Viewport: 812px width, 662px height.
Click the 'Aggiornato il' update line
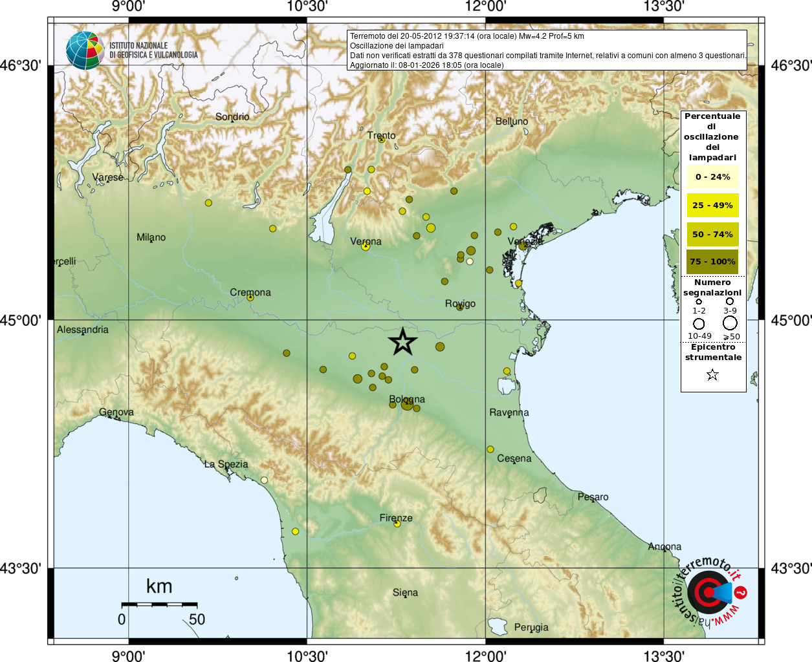tap(426, 65)
